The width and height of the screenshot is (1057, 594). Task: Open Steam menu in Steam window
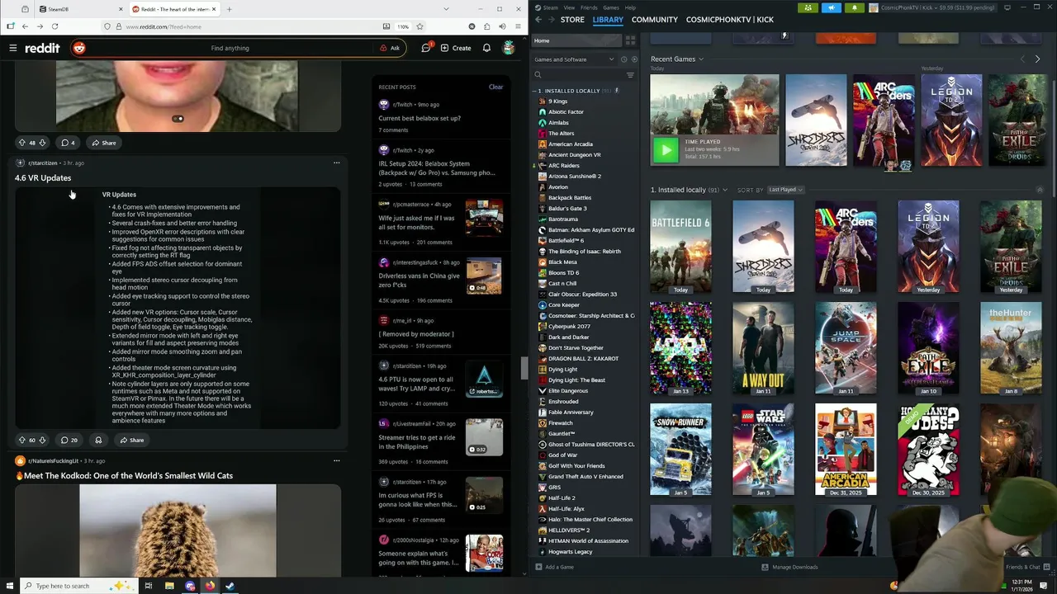(x=549, y=7)
